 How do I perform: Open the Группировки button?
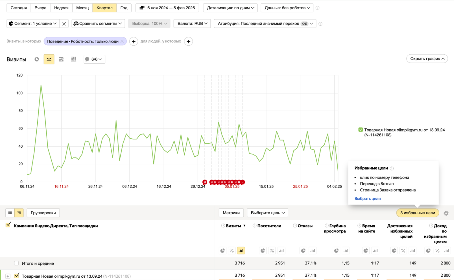click(x=43, y=213)
